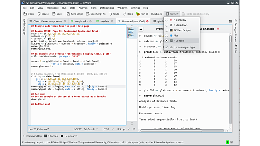This screenshot has height=146, width=260.
Task: Select the No preview radio option
Action: 179,20
